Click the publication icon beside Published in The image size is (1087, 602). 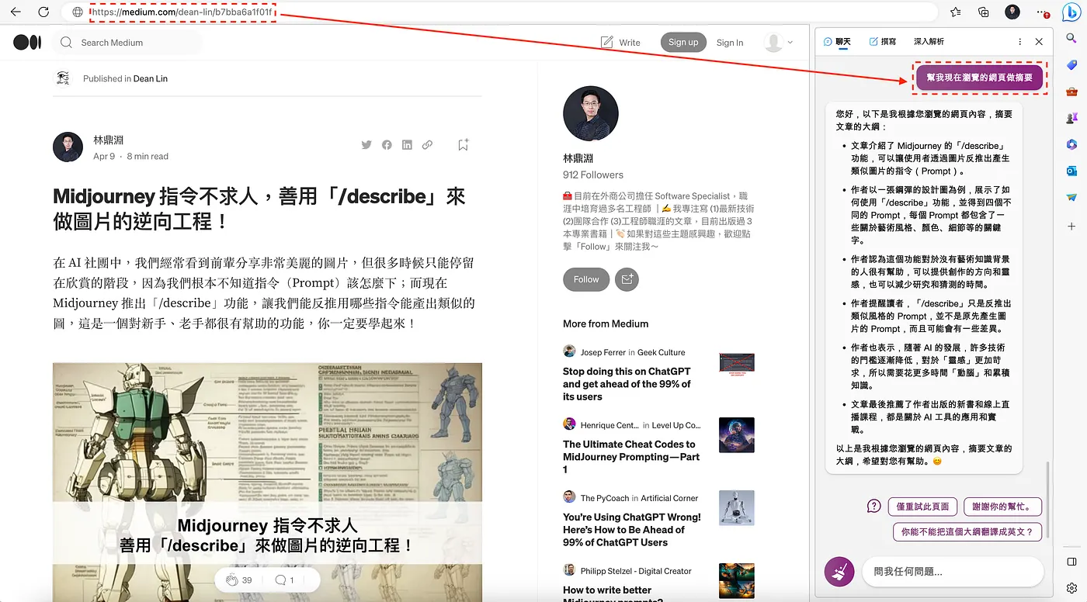pyautogui.click(x=62, y=78)
